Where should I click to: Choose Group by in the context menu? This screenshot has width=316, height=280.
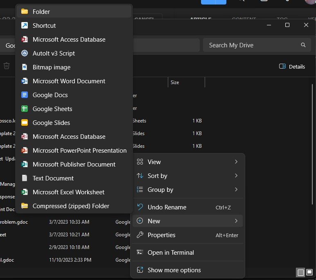click(187, 189)
